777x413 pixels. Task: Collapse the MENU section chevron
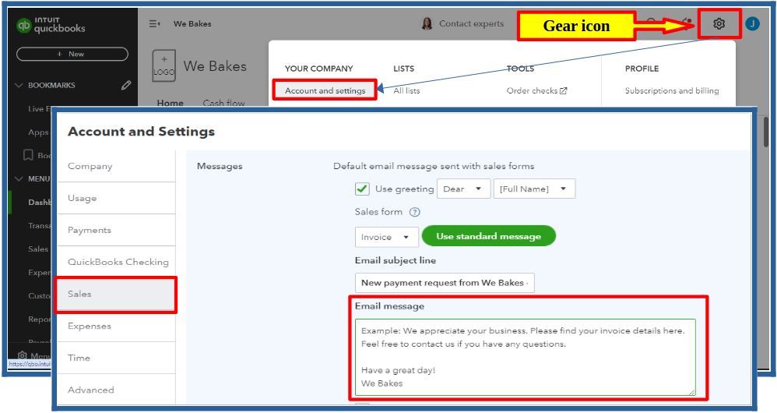pos(19,178)
